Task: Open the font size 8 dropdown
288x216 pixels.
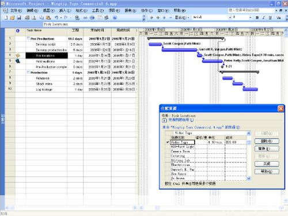Action: pyautogui.click(x=250, y=17)
